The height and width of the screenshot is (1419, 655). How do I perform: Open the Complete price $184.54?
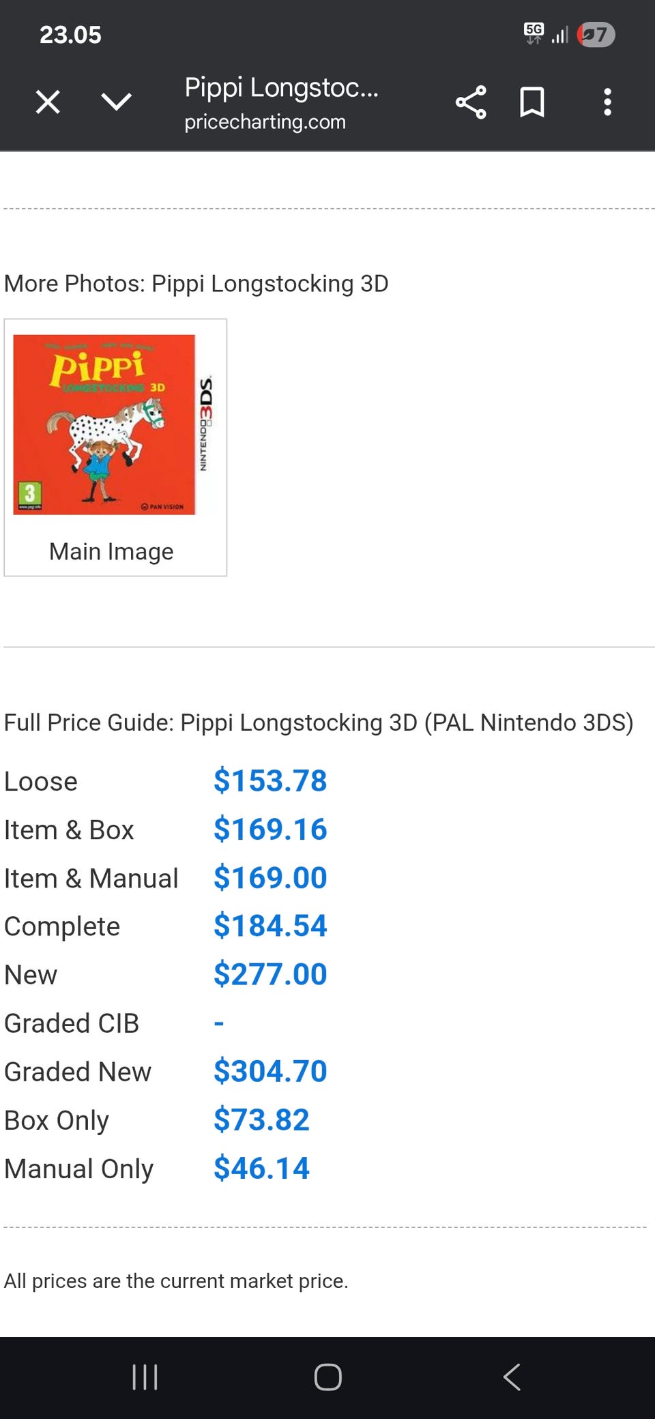click(270, 926)
